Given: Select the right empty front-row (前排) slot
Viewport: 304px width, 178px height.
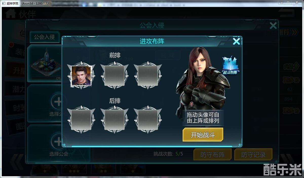Looking at the screenshot, I should click(x=148, y=76).
